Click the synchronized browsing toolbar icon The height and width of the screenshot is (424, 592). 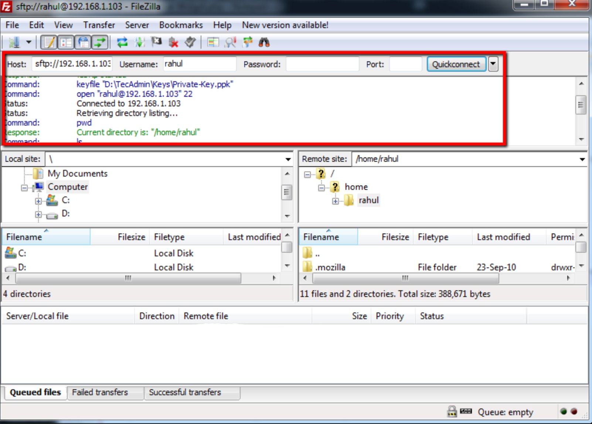[x=247, y=42]
